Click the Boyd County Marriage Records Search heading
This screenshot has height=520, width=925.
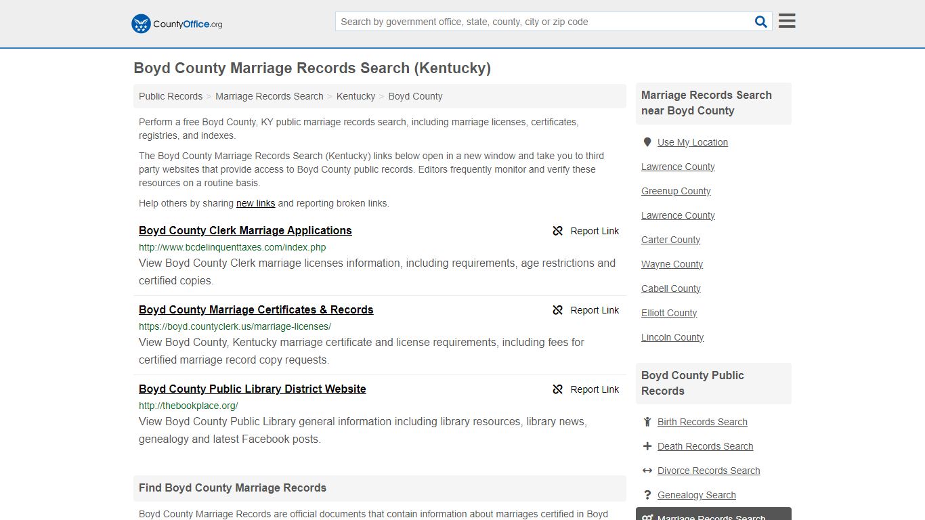coord(312,68)
